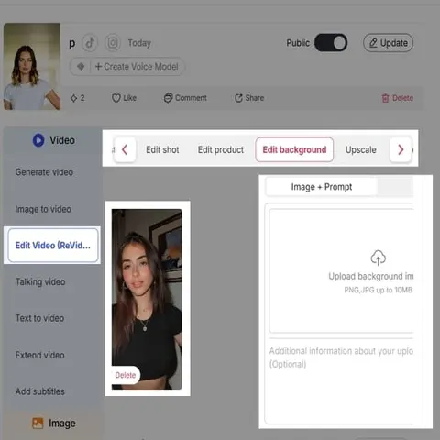The image size is (440, 440).
Task: Click the profile avatar photo
Action: (x=32, y=66)
